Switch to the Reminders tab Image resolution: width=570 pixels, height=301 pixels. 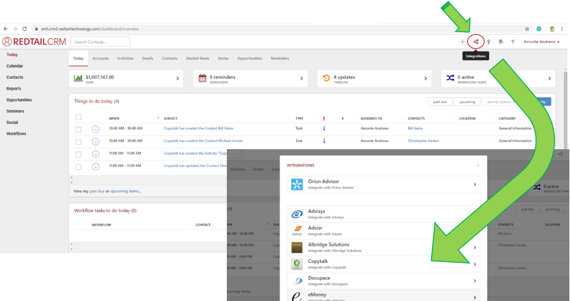click(280, 59)
